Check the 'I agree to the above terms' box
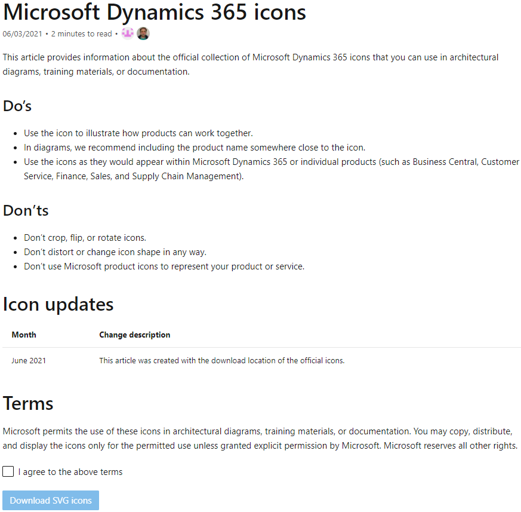 click(8, 471)
